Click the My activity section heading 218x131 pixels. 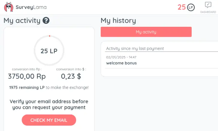22,21
